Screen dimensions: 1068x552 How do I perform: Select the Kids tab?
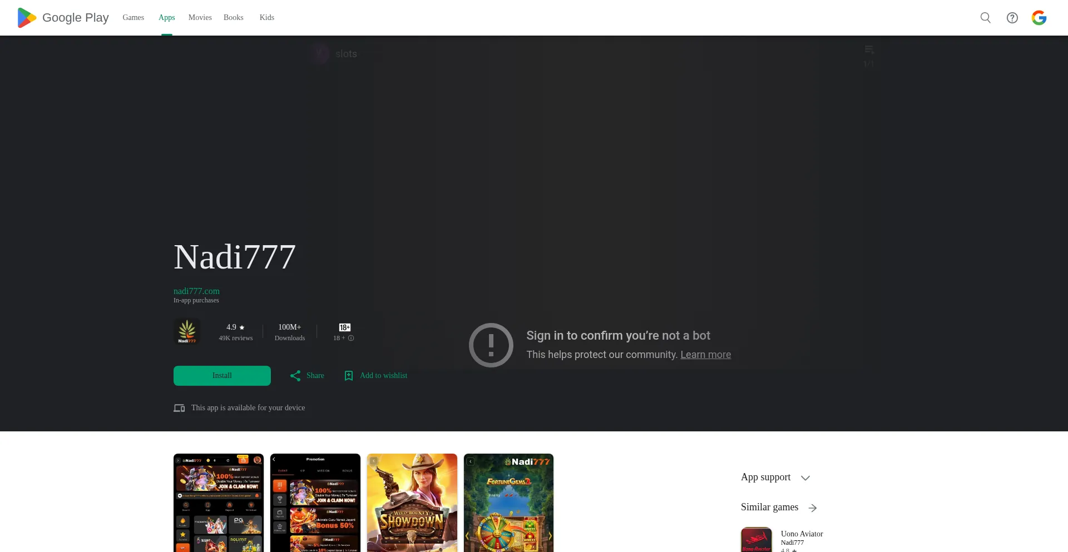266,18
